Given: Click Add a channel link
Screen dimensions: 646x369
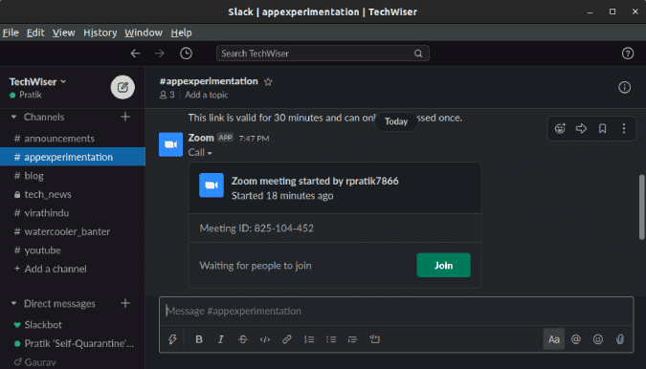Looking at the screenshot, I should point(56,269).
